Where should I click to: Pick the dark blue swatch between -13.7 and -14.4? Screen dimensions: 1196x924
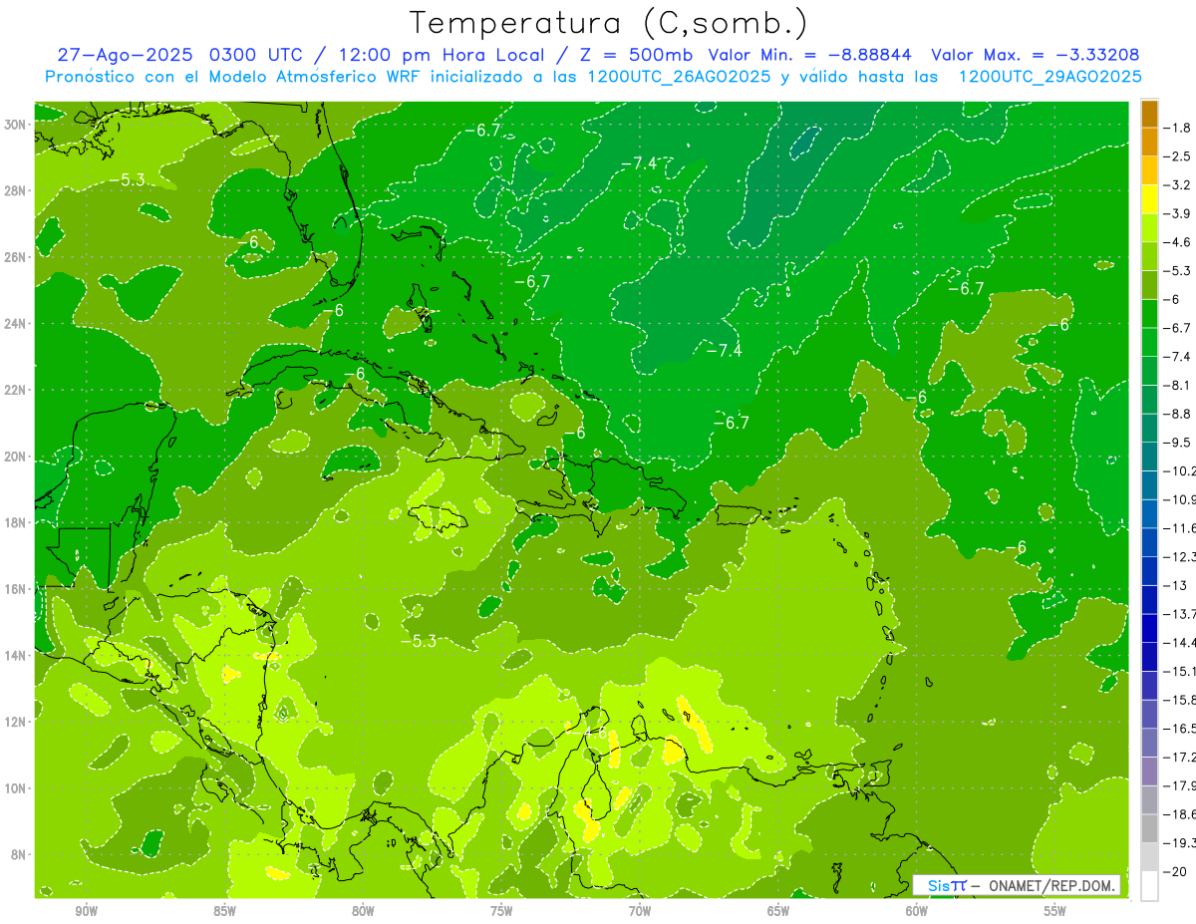point(1149,628)
